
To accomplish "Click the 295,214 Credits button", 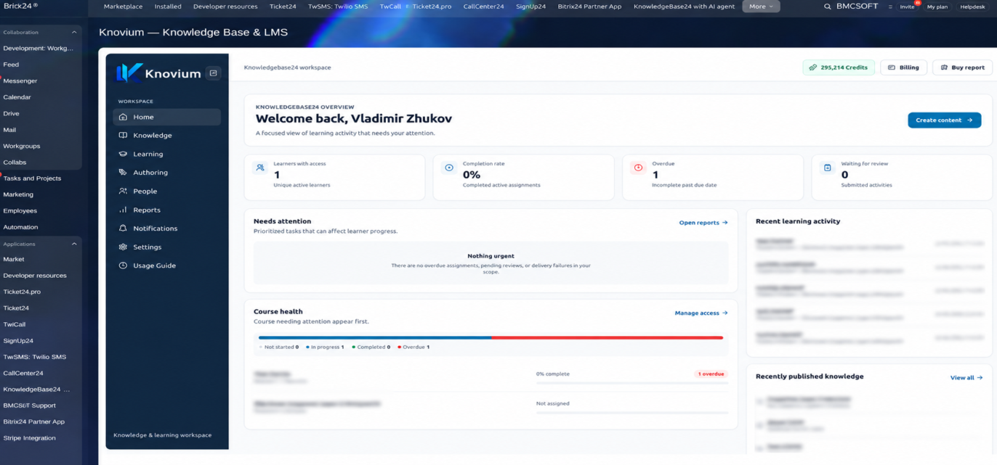I will (x=838, y=67).
